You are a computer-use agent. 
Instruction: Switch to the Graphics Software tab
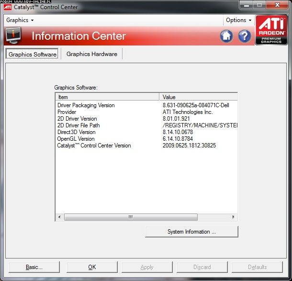tap(33, 54)
